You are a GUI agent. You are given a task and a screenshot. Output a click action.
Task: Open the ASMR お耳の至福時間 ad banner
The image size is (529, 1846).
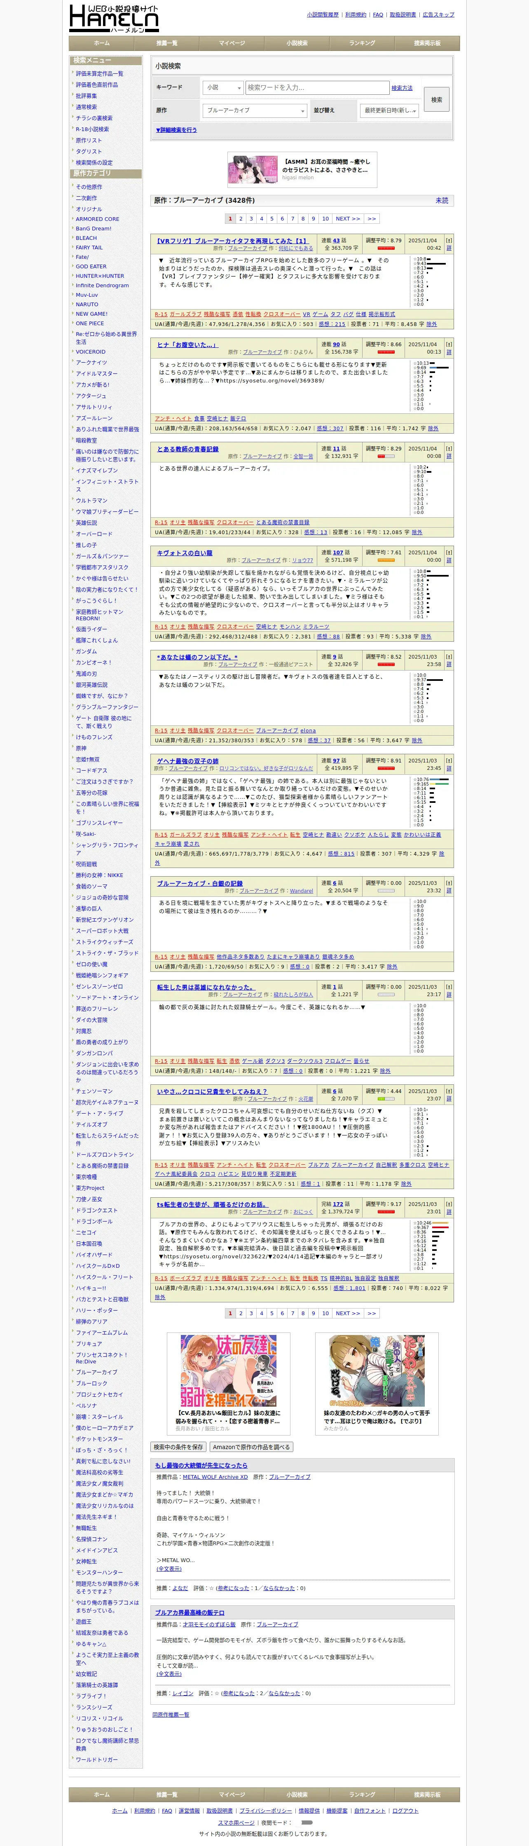302,170
